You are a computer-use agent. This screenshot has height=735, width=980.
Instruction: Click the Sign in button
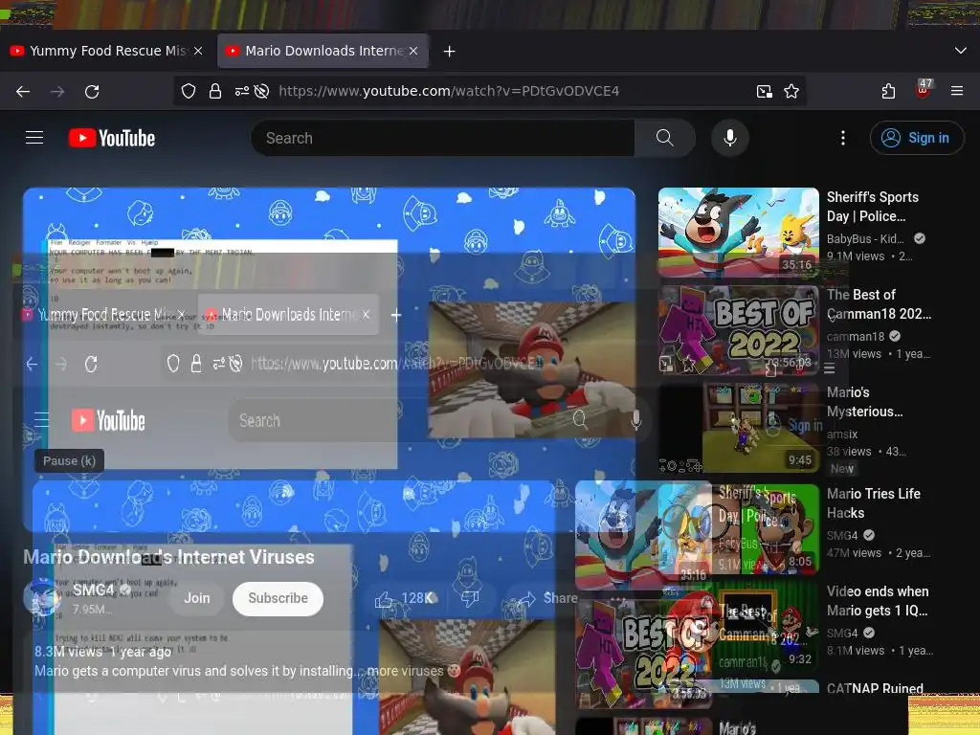tap(917, 138)
